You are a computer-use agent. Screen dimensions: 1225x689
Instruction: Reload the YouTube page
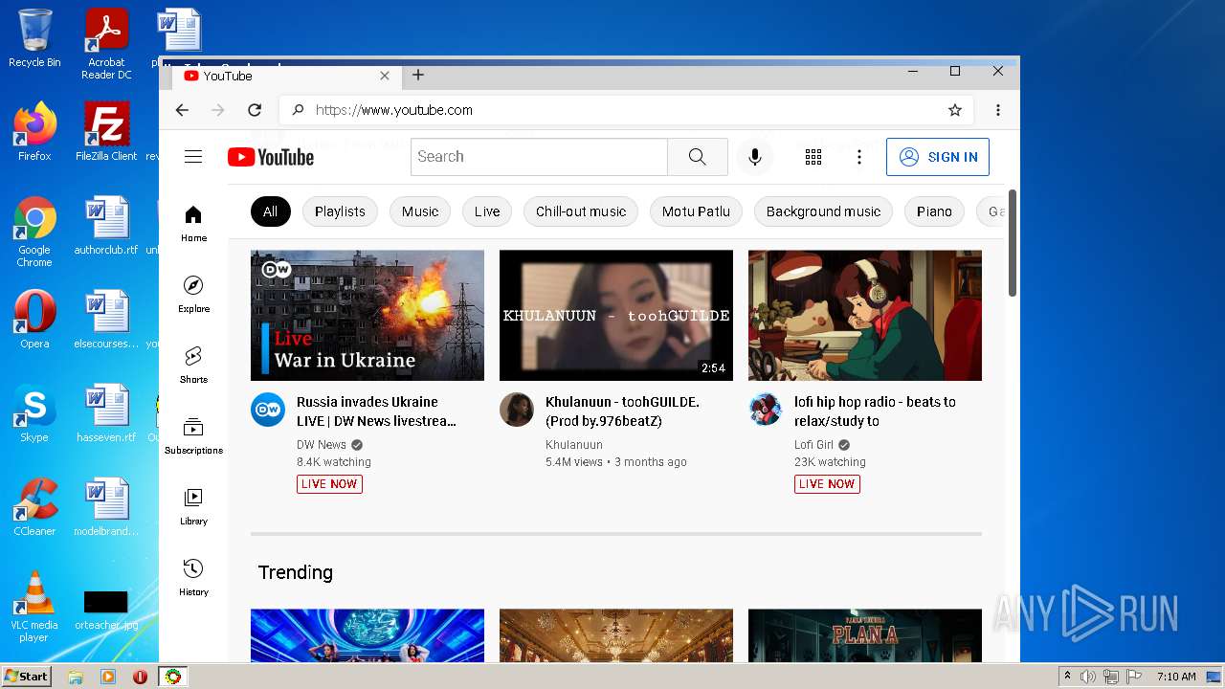coord(255,110)
